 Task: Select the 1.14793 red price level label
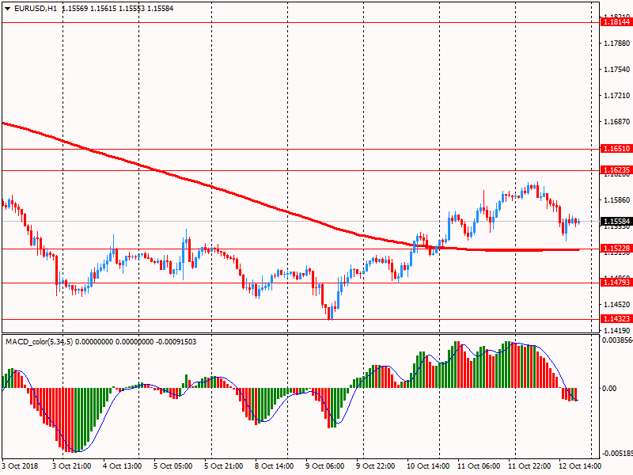(x=616, y=283)
